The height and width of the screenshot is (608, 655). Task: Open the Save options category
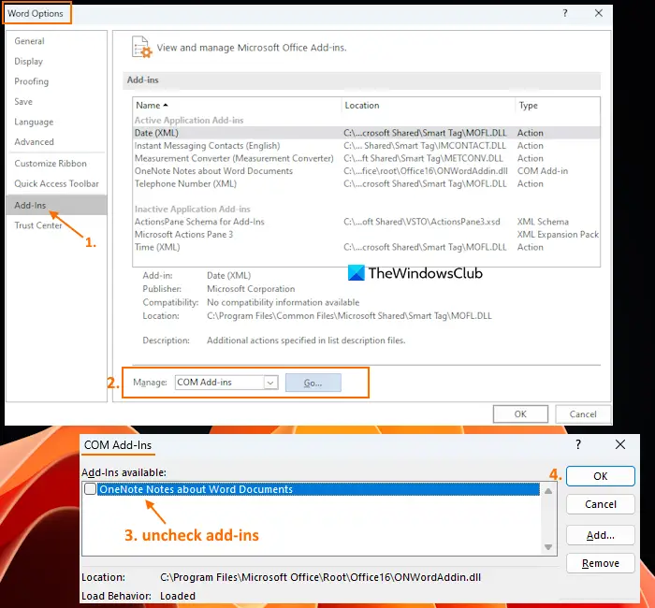[23, 101]
